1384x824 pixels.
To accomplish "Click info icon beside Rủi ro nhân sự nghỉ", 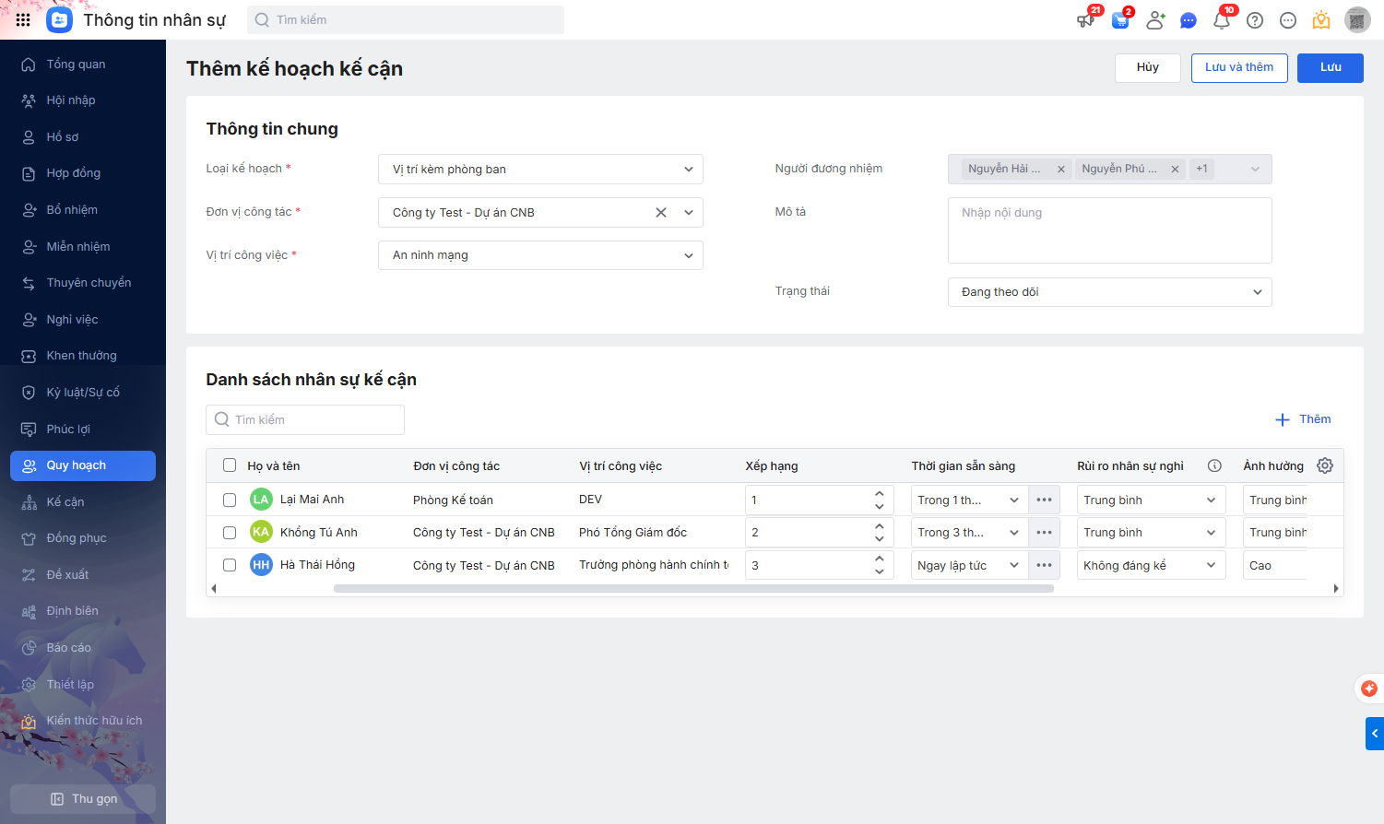I will pyautogui.click(x=1214, y=465).
